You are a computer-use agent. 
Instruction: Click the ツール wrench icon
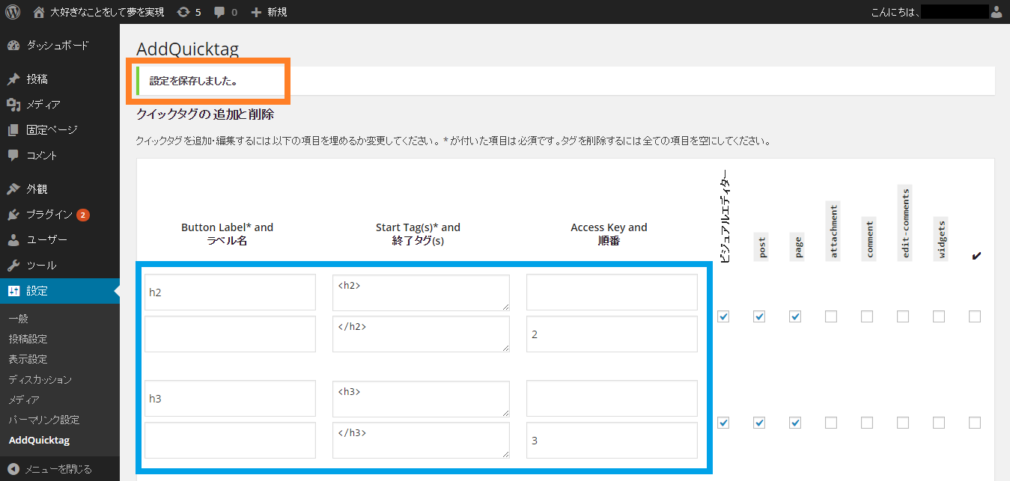tap(13, 266)
